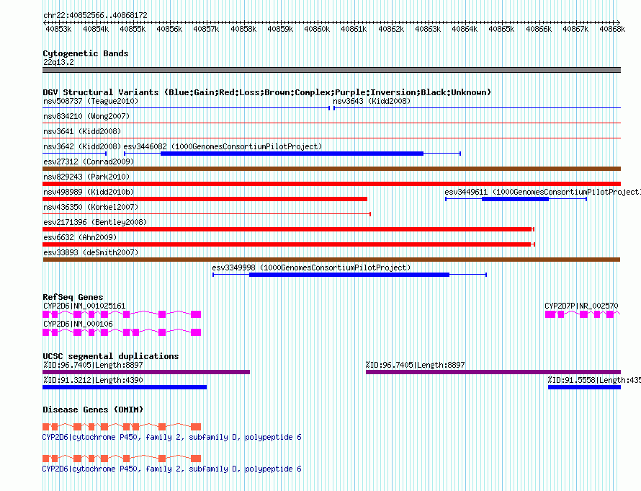The height and width of the screenshot is (491, 641).
Task: Click the nsv436350 (Korbel2007) label
Action: click(x=91, y=207)
